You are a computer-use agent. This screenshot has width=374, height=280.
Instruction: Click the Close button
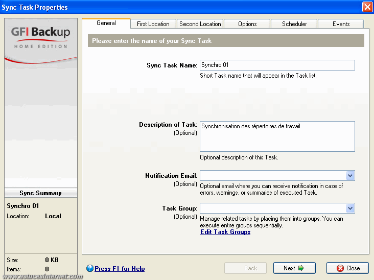tap(347, 268)
